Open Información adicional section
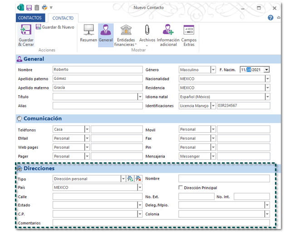The width and height of the screenshot is (285, 234). click(168, 32)
